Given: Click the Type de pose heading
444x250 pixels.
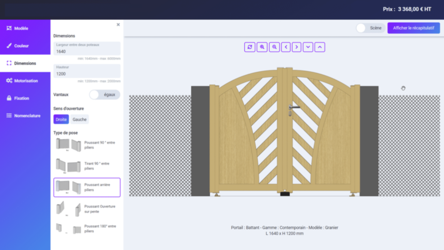Looking at the screenshot, I should click(x=65, y=133).
